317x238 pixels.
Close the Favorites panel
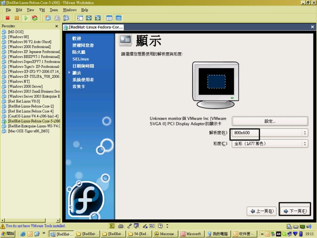(57, 26)
